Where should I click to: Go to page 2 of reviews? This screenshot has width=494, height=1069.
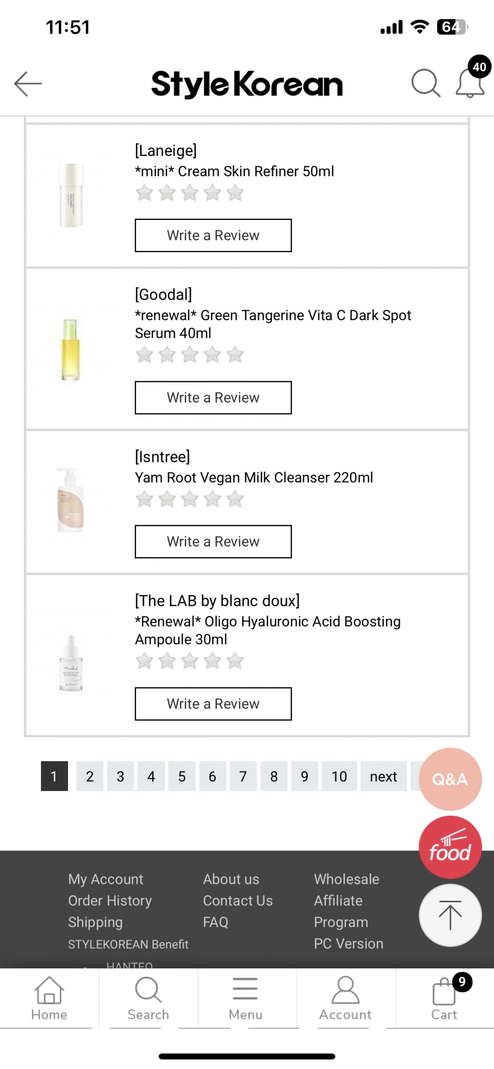(x=90, y=776)
